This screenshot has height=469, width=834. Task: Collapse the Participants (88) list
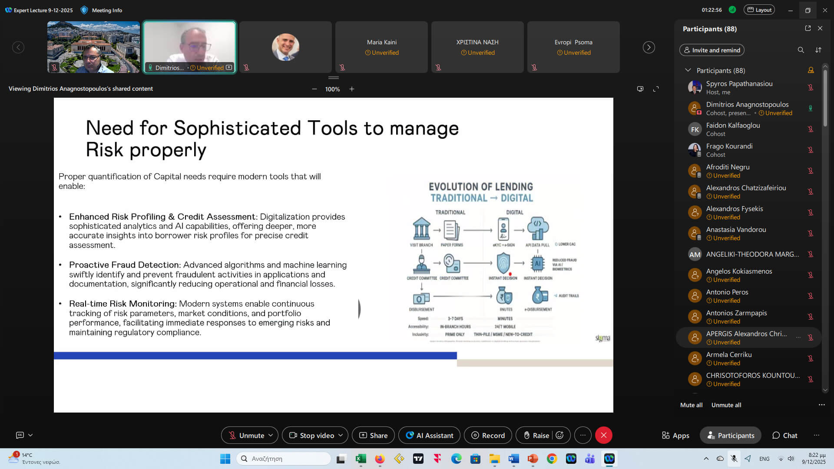[x=688, y=70]
